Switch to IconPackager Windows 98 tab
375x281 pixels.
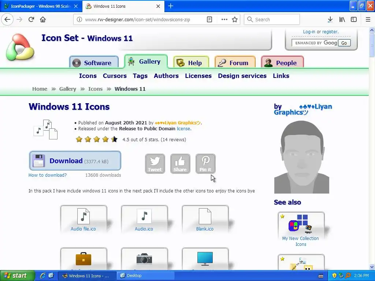41,6
